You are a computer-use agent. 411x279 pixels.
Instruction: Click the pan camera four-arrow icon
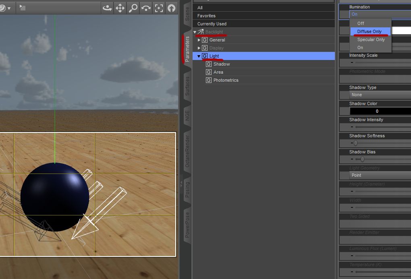click(x=120, y=8)
